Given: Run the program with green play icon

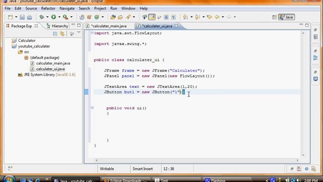Looking at the screenshot, I should [x=53, y=17].
